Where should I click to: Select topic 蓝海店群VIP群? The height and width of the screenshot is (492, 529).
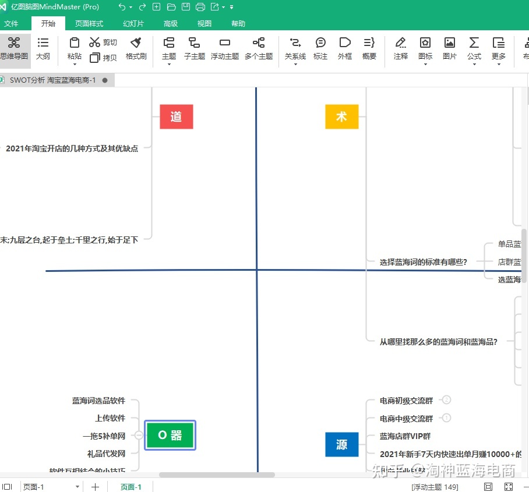pyautogui.click(x=405, y=436)
